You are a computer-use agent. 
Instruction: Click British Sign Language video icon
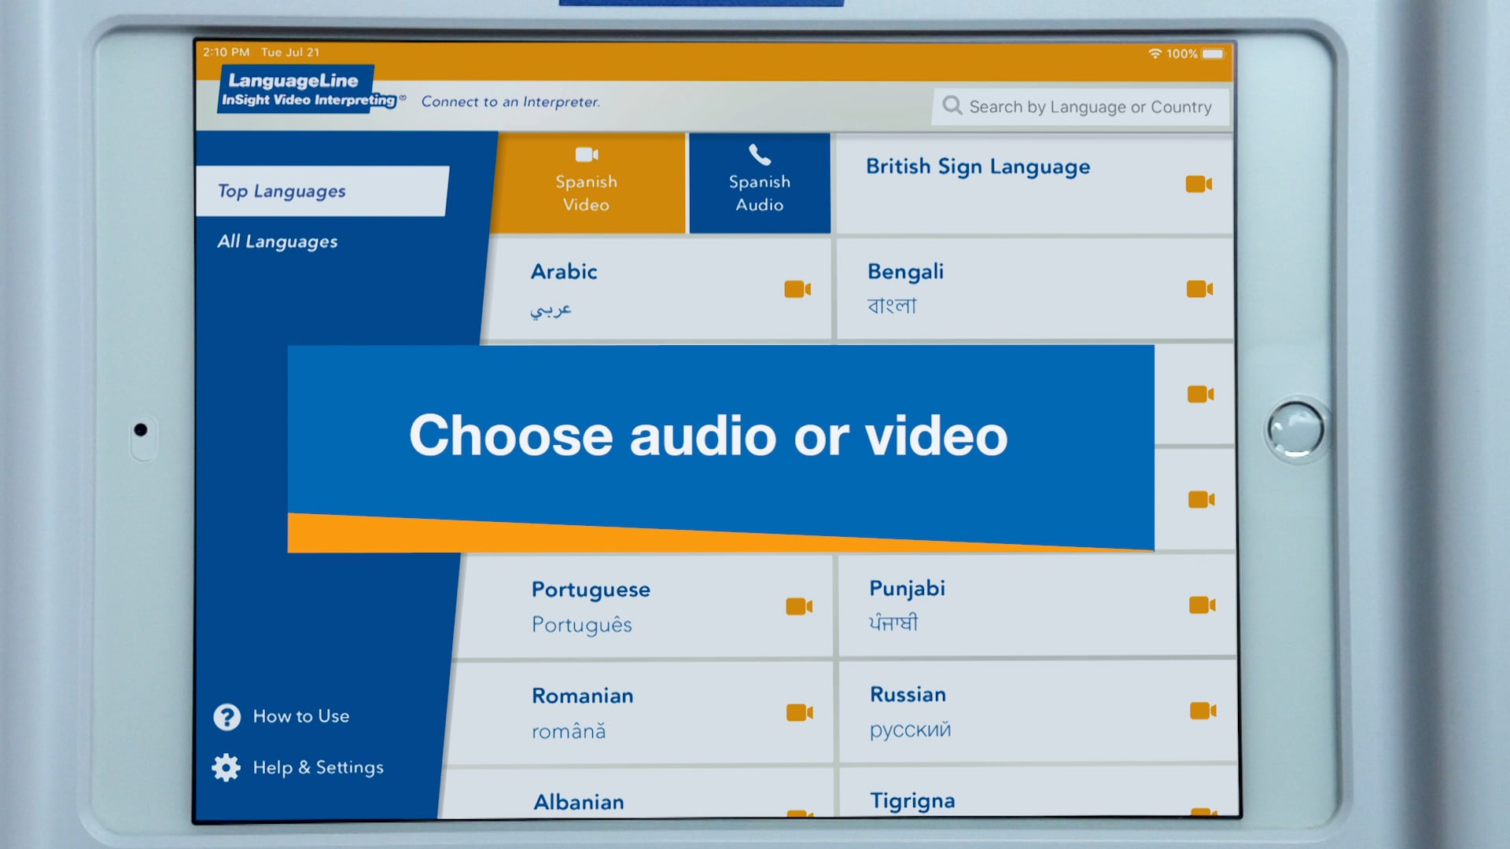[1199, 182]
